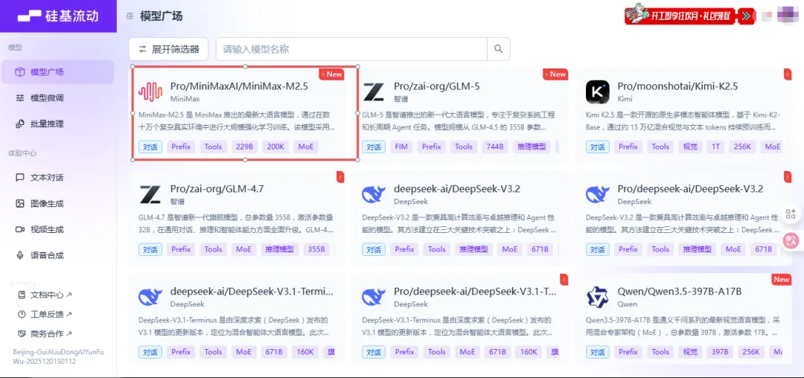
Task: Click the promotional banner at top right
Action: pos(690,16)
